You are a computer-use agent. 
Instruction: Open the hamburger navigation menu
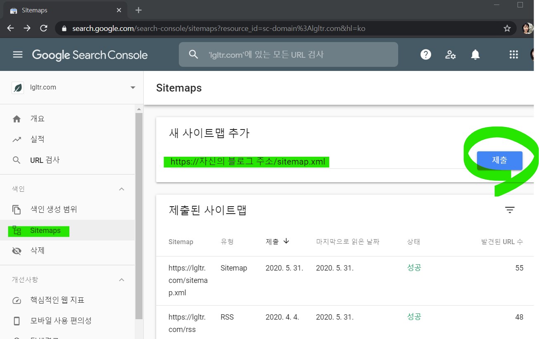coord(18,54)
